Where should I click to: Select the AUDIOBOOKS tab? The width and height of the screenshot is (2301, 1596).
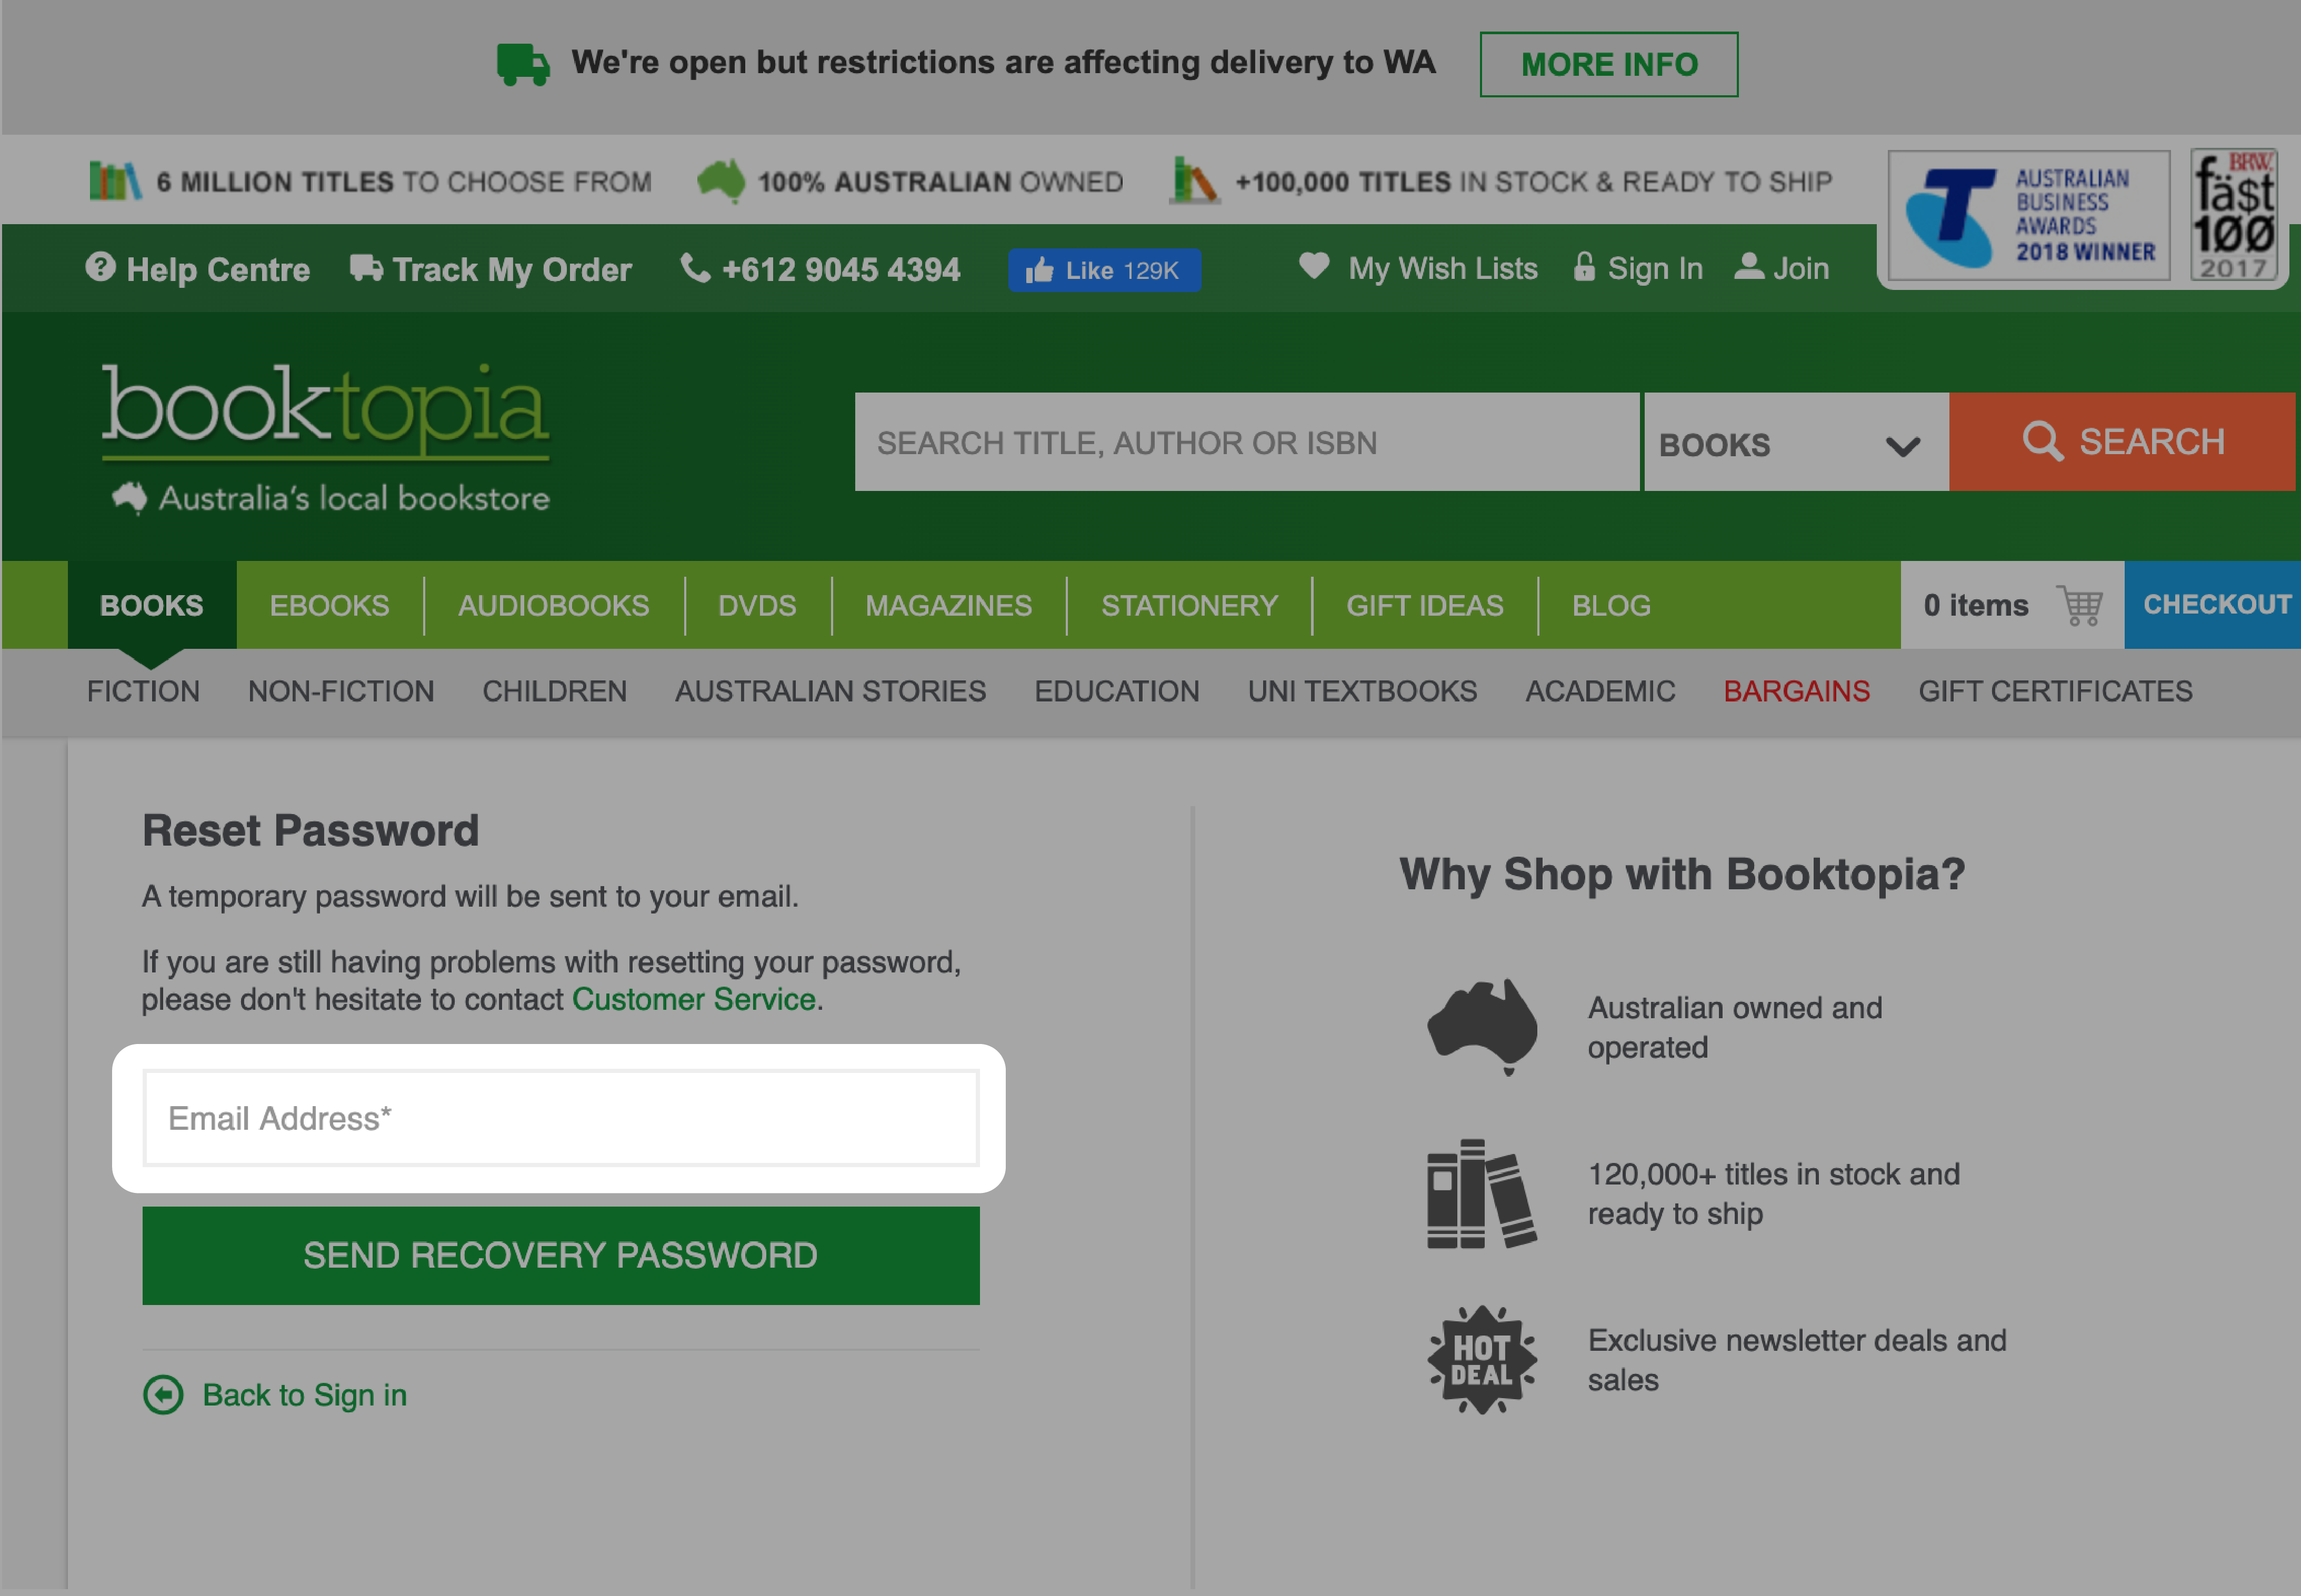coord(554,605)
